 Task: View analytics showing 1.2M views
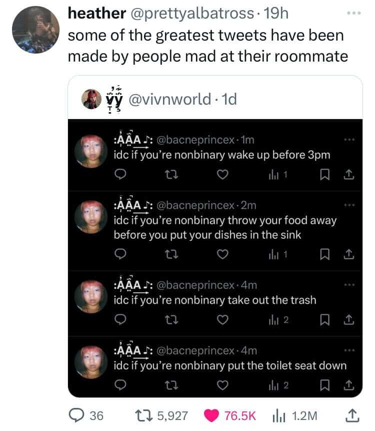click(x=278, y=416)
